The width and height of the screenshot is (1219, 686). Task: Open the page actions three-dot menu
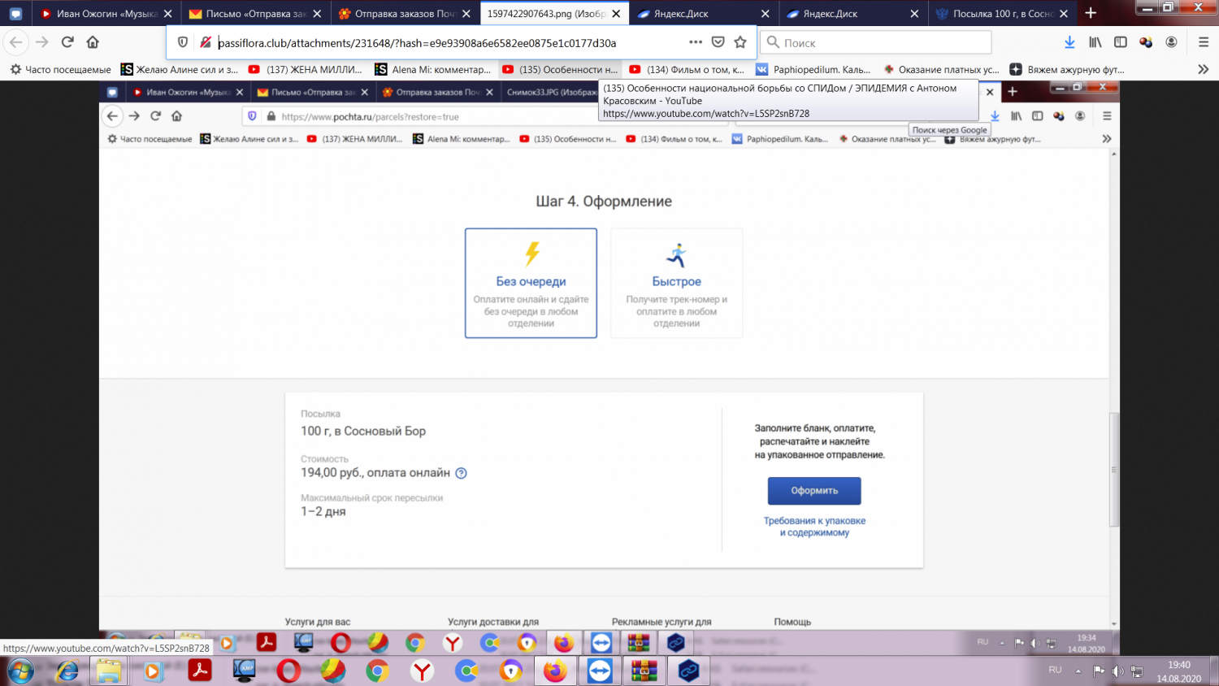point(696,42)
